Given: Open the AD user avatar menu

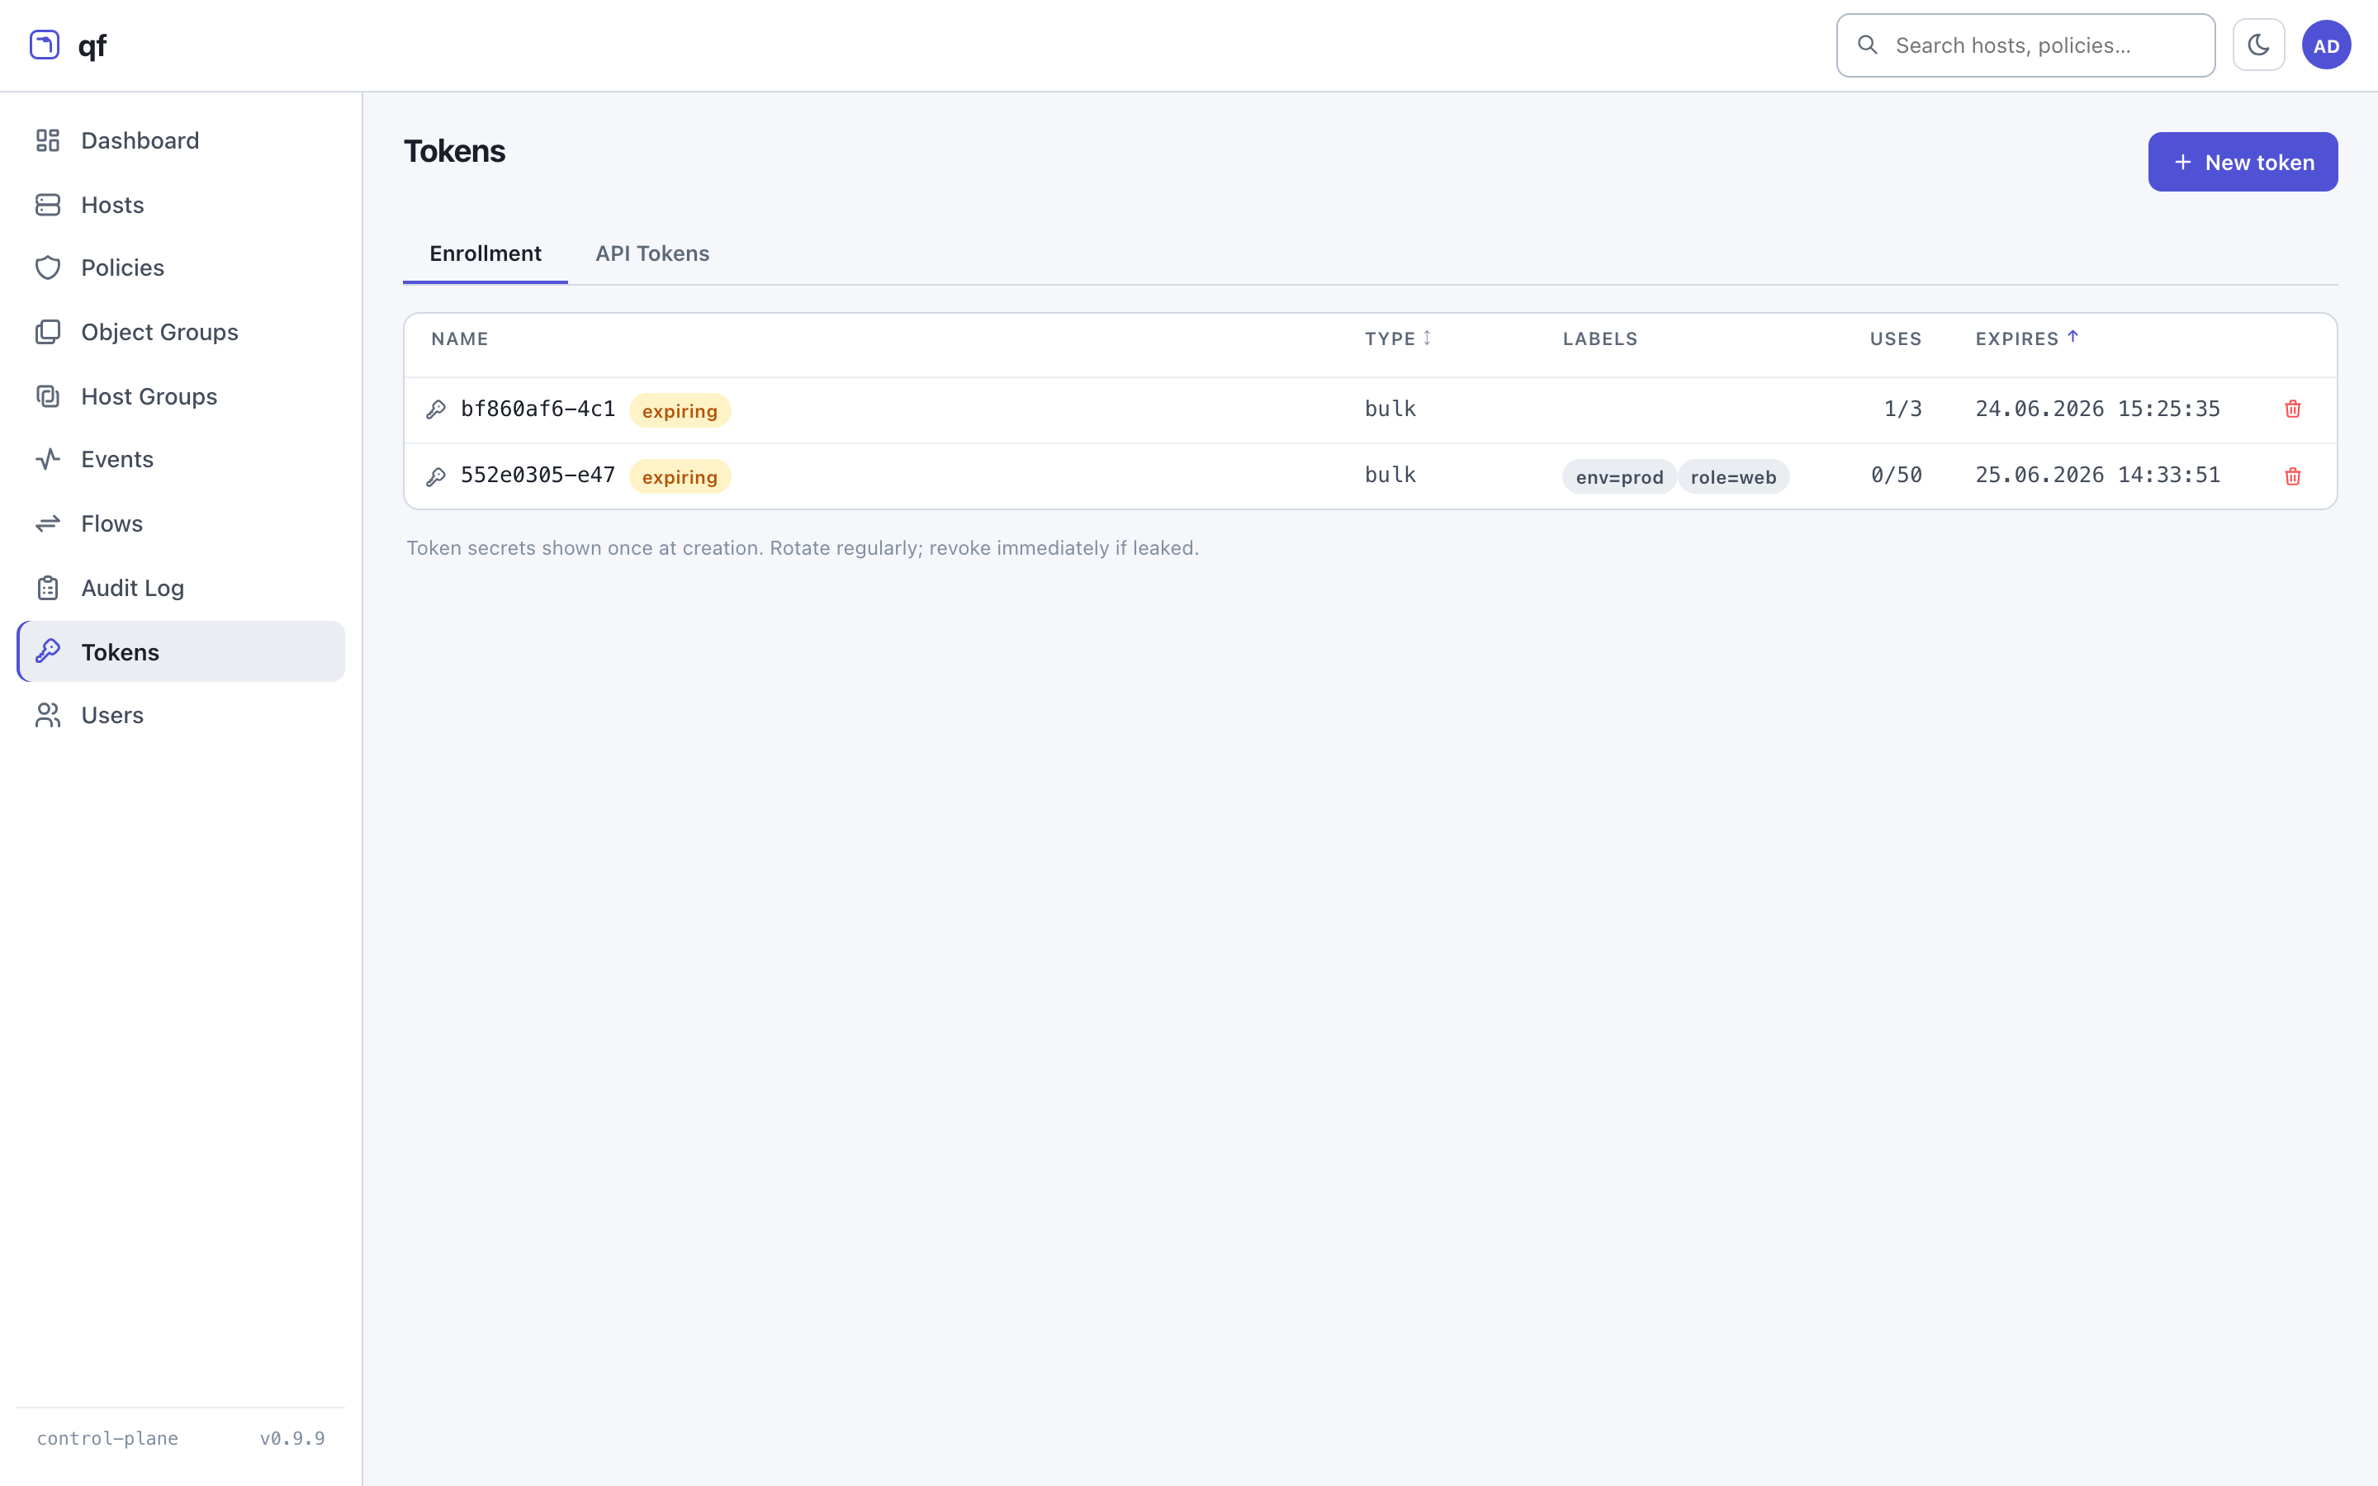Looking at the screenshot, I should [x=2326, y=45].
